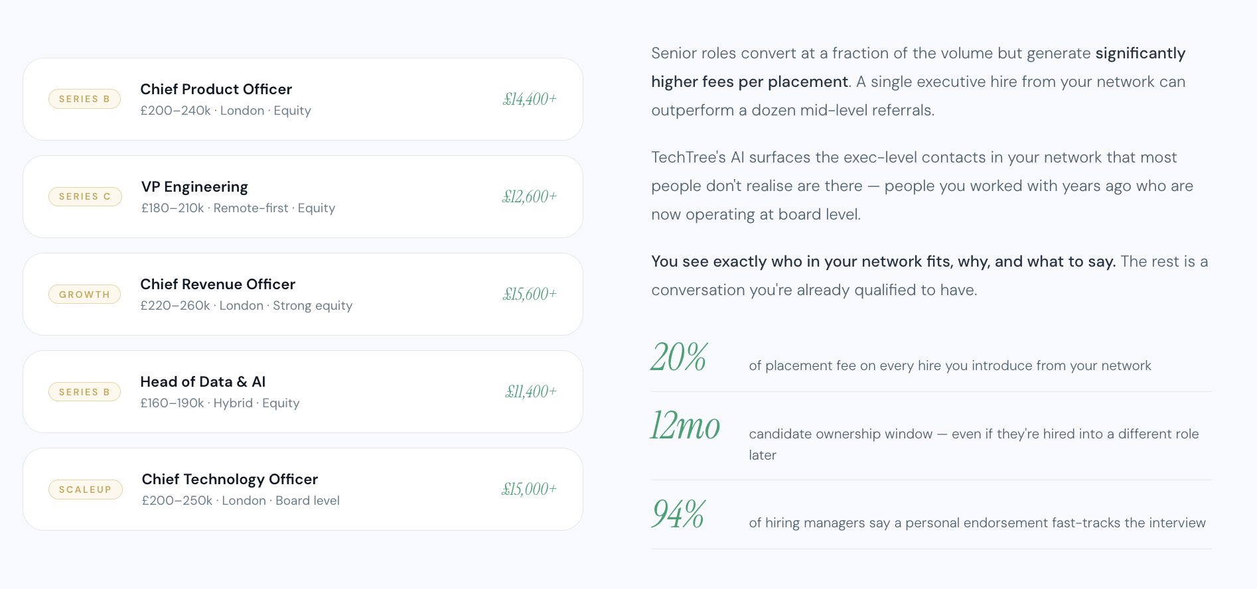Click the £11,400+ fee amount
This screenshot has height=589, width=1257.
[531, 392]
